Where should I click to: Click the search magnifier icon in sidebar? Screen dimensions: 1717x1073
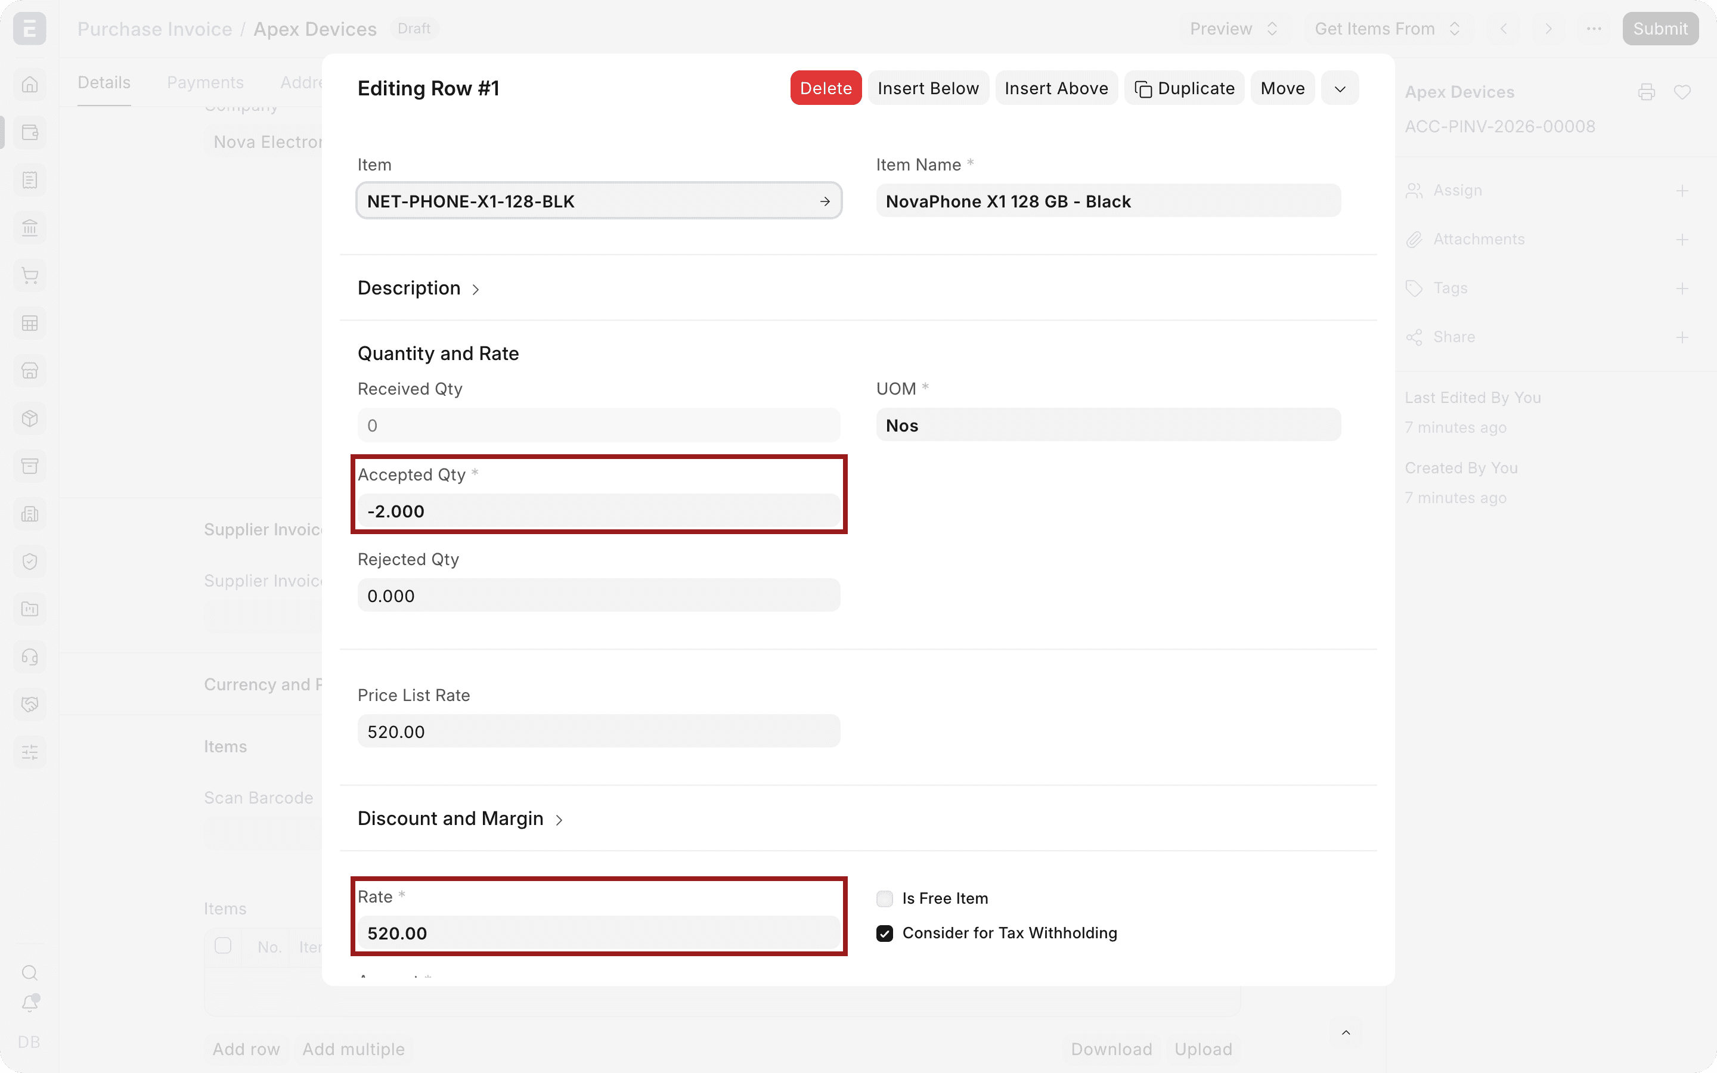[30, 972]
